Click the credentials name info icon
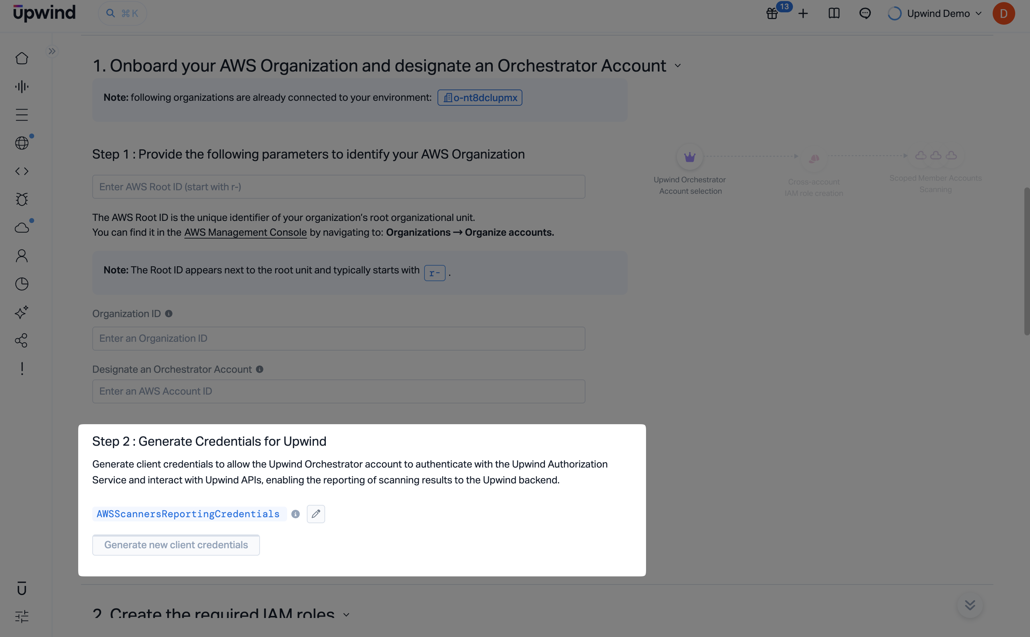1030x637 pixels. click(296, 514)
